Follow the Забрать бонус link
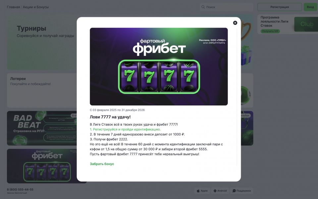This screenshot has height=199, width=318. pyautogui.click(x=102, y=164)
